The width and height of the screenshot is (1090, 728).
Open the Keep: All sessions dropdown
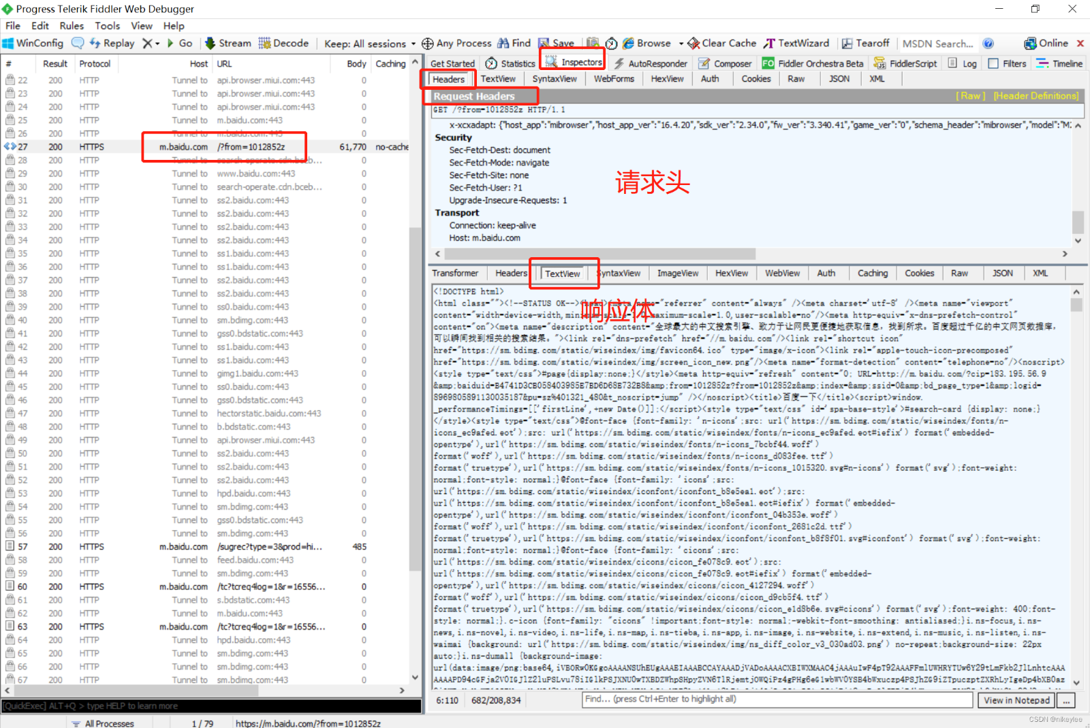pyautogui.click(x=370, y=44)
